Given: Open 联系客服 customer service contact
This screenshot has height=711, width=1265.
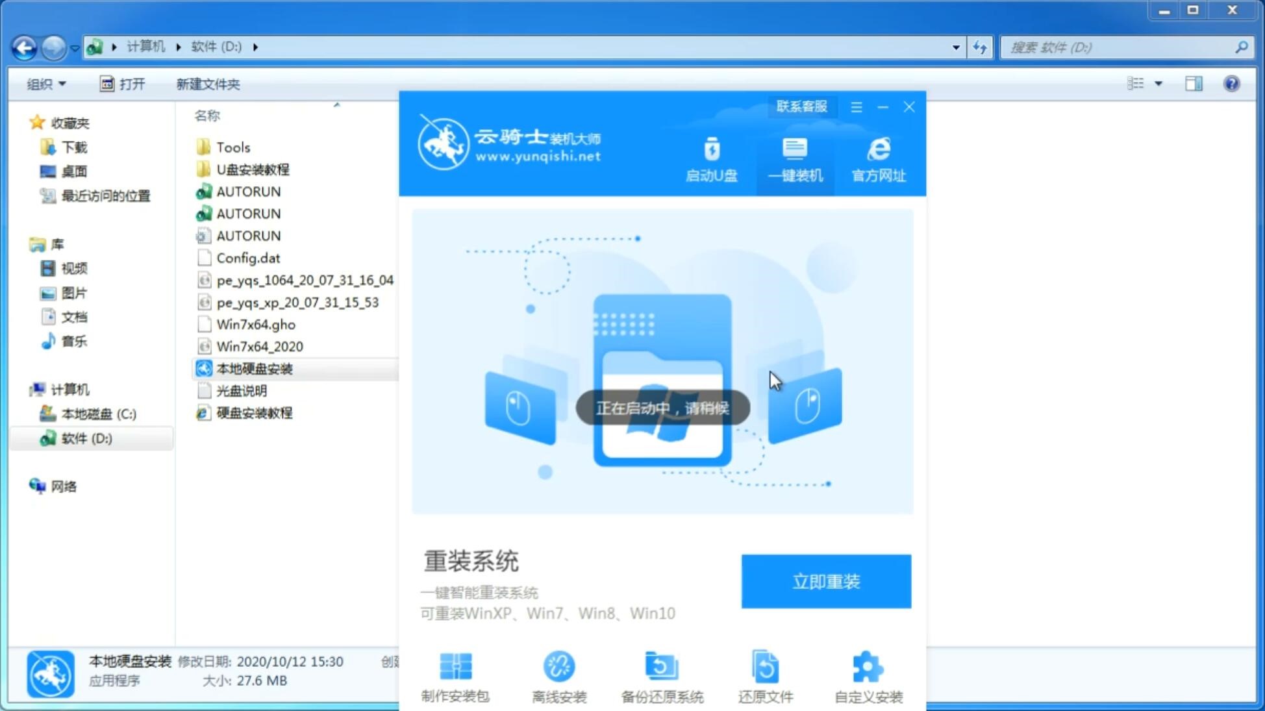Looking at the screenshot, I should [800, 106].
